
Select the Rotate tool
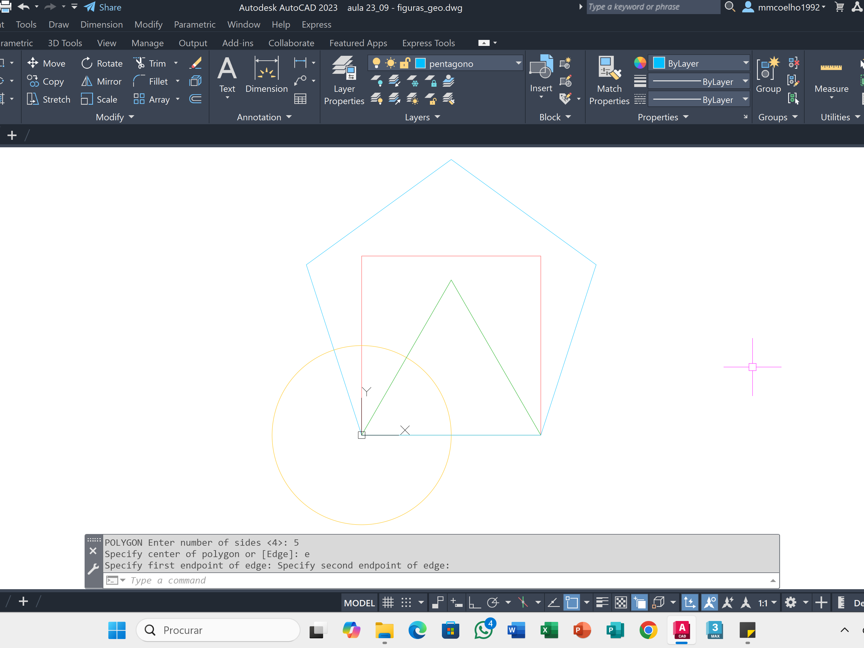pos(102,63)
